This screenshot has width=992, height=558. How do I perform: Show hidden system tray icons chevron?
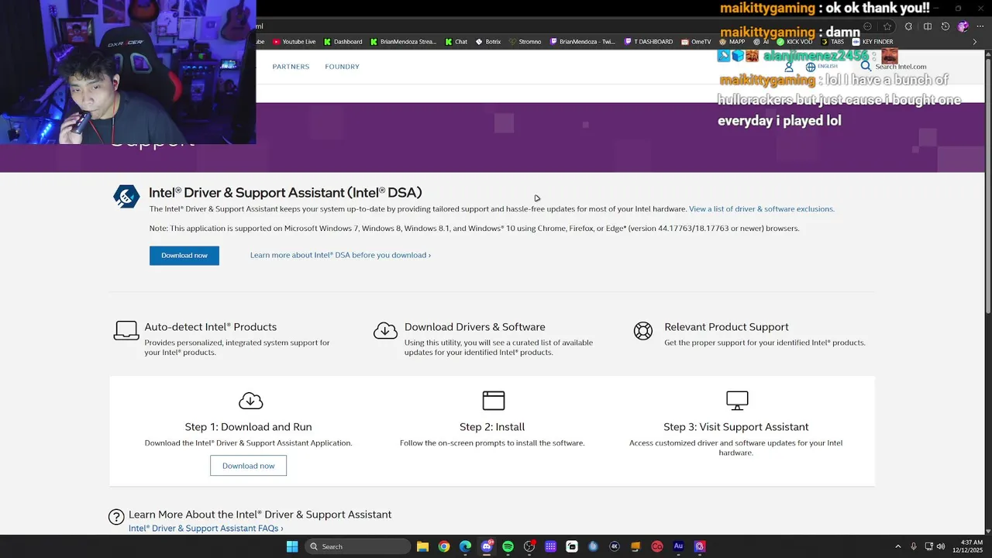pyautogui.click(x=898, y=546)
